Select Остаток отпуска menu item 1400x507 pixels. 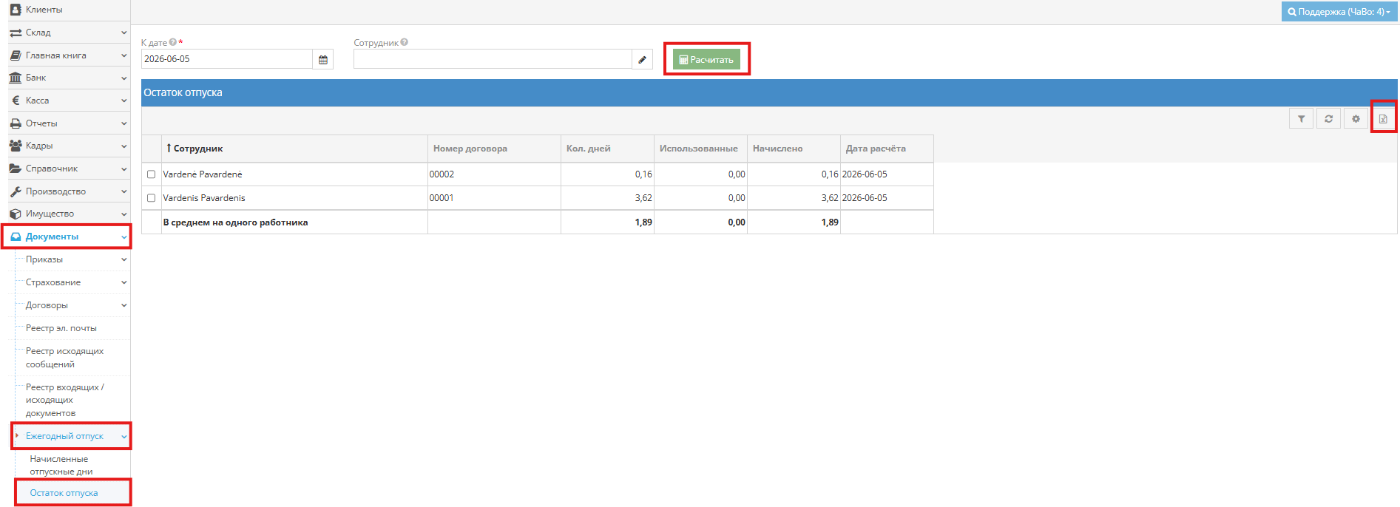tap(64, 493)
